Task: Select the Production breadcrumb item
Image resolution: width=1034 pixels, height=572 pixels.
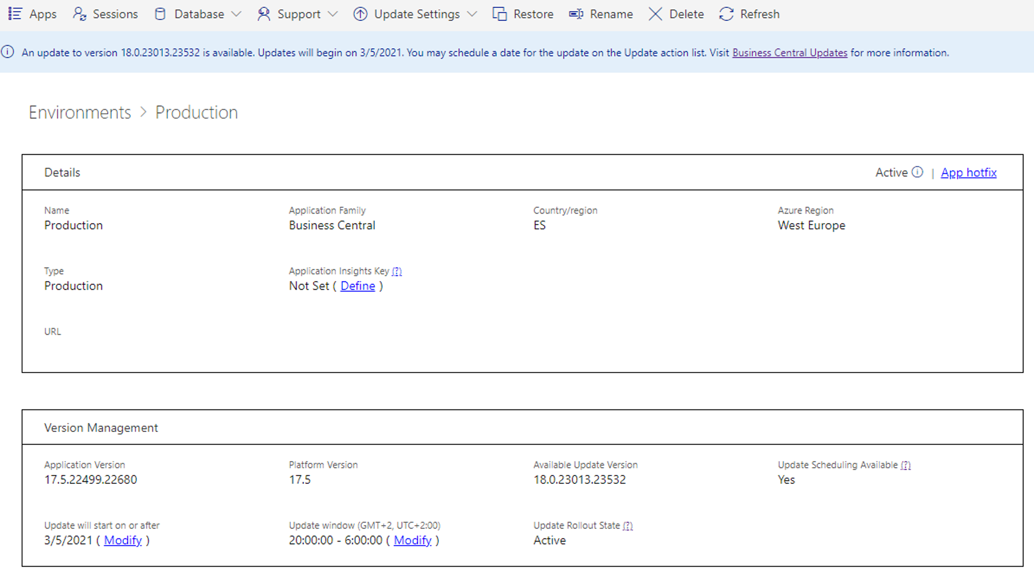Action: tap(196, 112)
